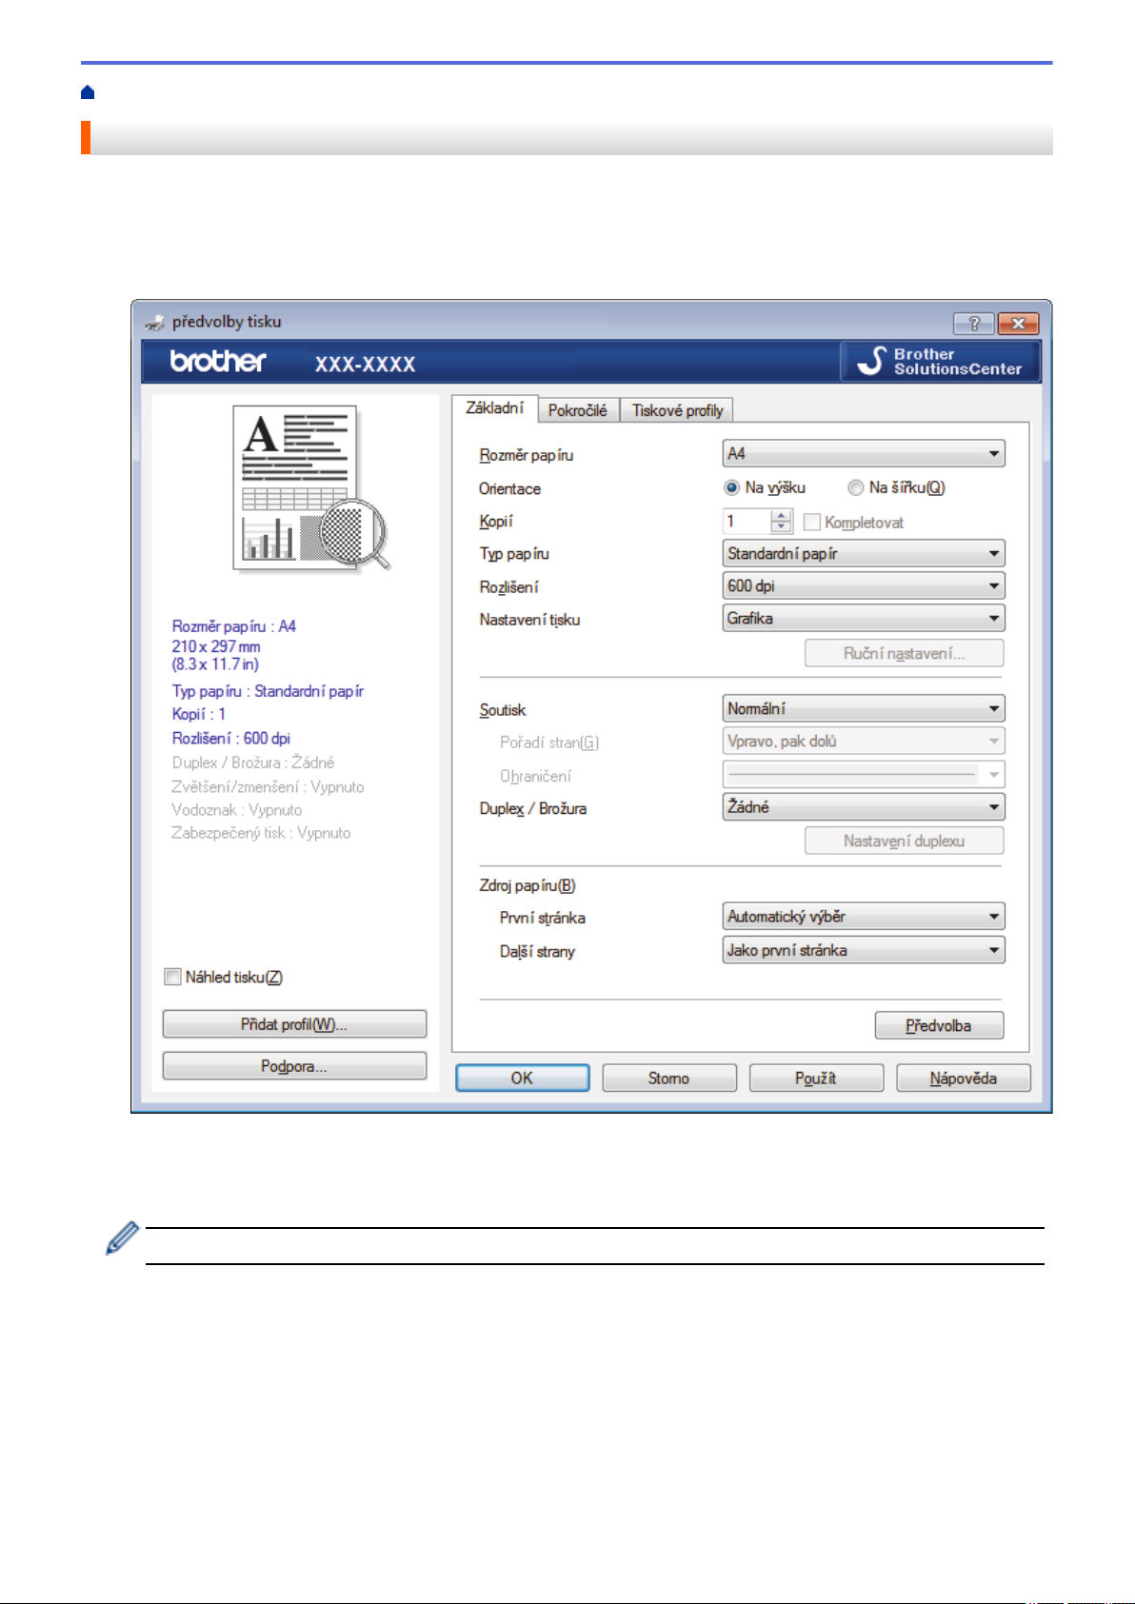Click the Kopií number input field

[747, 522]
